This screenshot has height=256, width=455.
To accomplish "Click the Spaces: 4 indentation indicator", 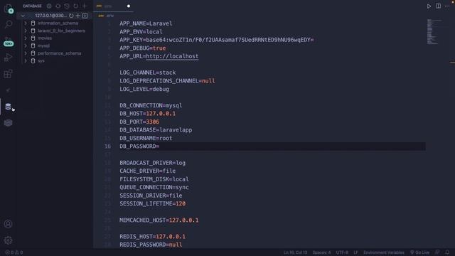I will click(x=321, y=252).
